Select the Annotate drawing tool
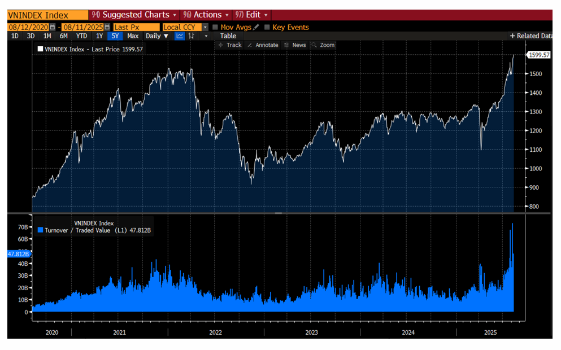This screenshot has height=350, width=561. (x=263, y=45)
